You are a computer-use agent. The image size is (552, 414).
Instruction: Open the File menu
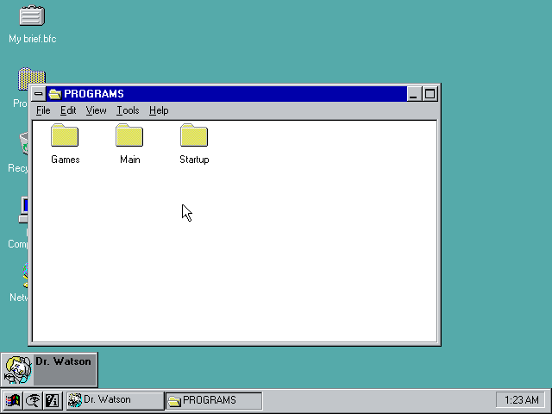[x=43, y=110]
